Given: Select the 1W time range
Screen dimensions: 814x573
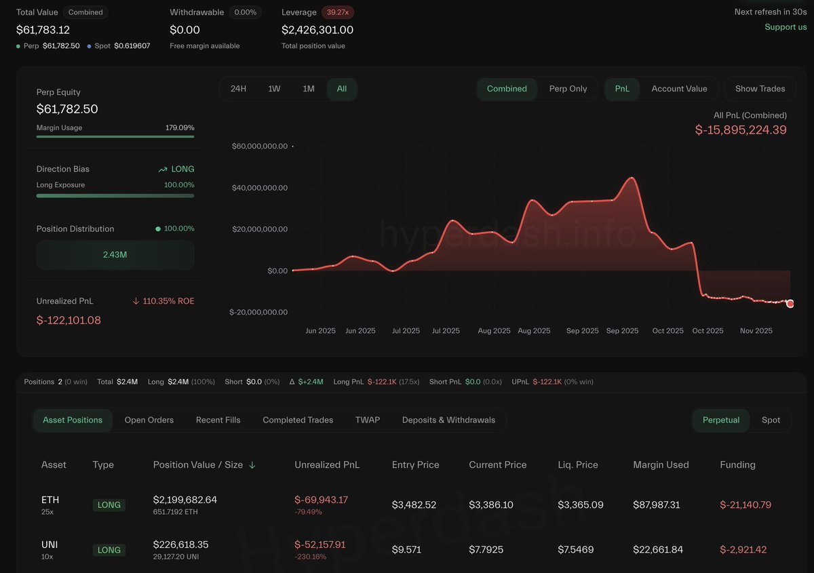Looking at the screenshot, I should (274, 89).
